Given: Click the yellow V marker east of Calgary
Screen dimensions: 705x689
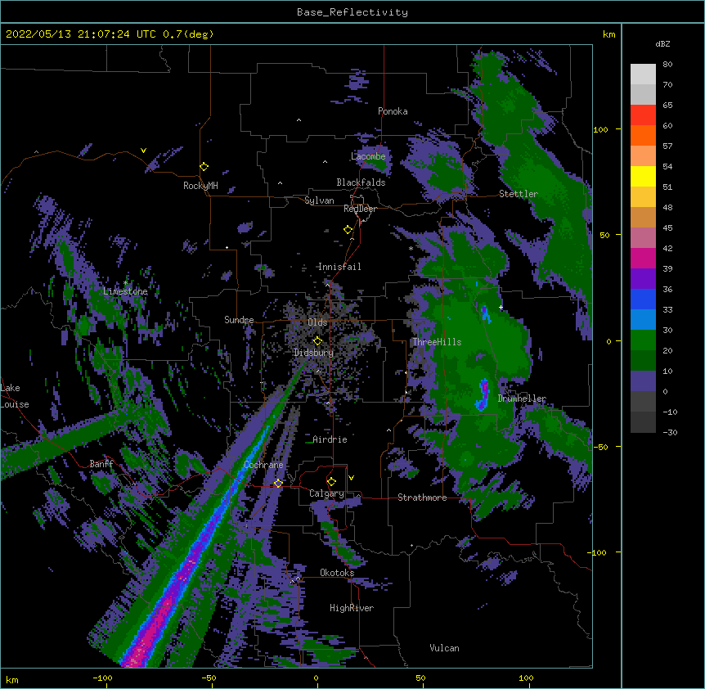Looking at the screenshot, I should tap(351, 478).
